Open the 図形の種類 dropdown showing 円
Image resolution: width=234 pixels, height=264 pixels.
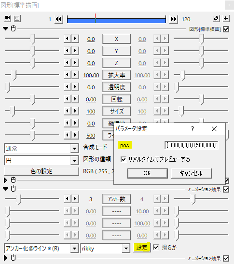tap(41, 160)
